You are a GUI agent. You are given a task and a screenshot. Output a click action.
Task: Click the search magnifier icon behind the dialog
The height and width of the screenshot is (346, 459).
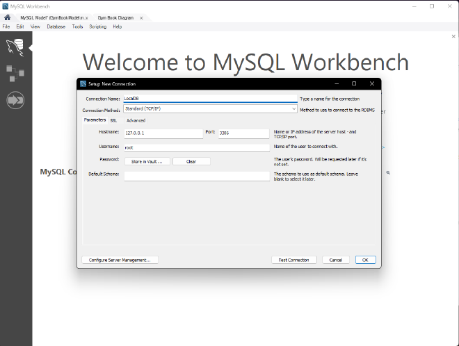pyautogui.click(x=388, y=173)
